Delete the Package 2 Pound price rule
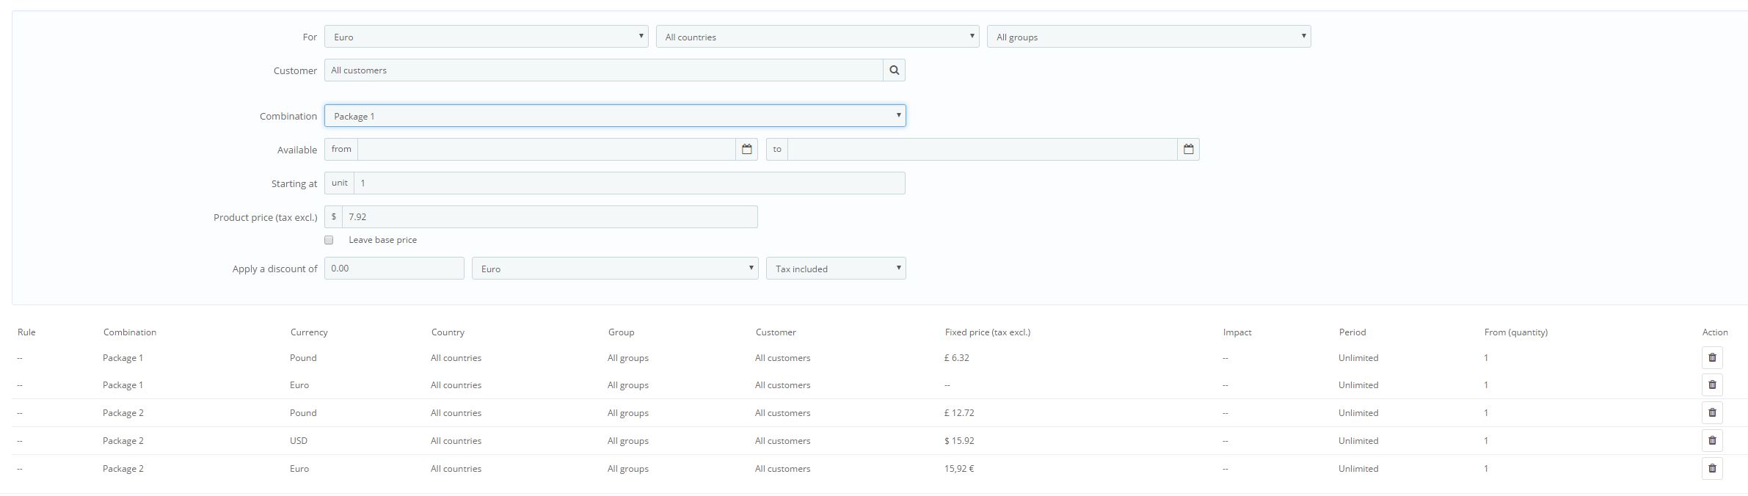This screenshot has width=1748, height=496. click(1712, 413)
